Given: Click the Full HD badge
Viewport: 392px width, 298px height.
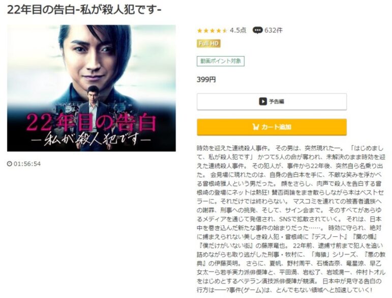Looking at the screenshot, I should [x=208, y=44].
